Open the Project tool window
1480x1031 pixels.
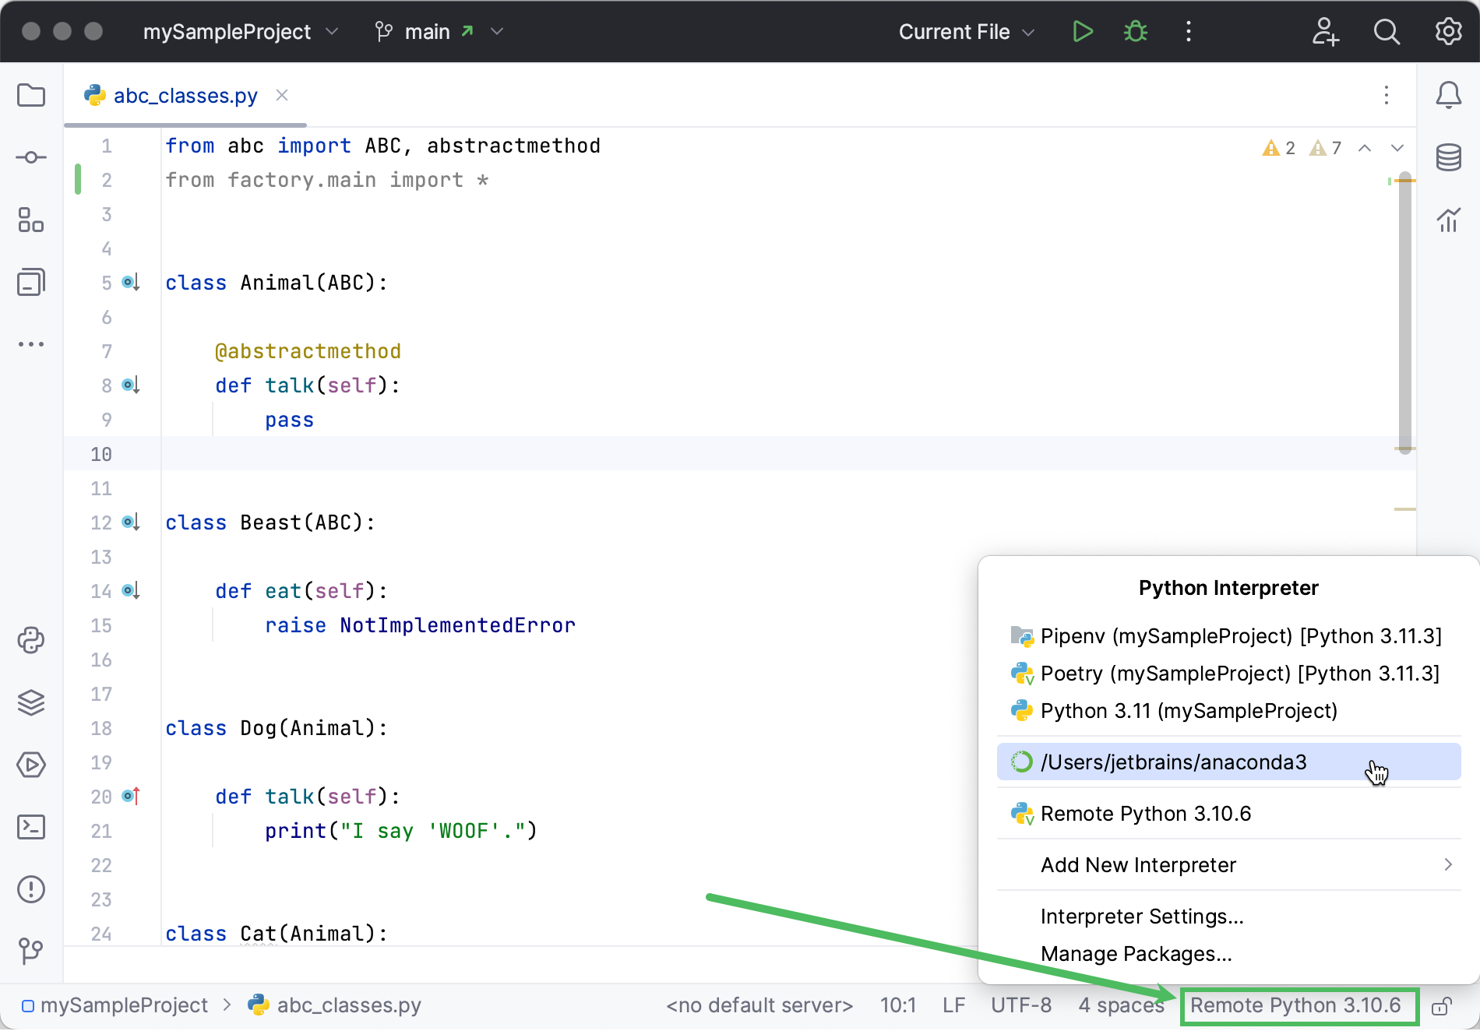click(x=31, y=95)
